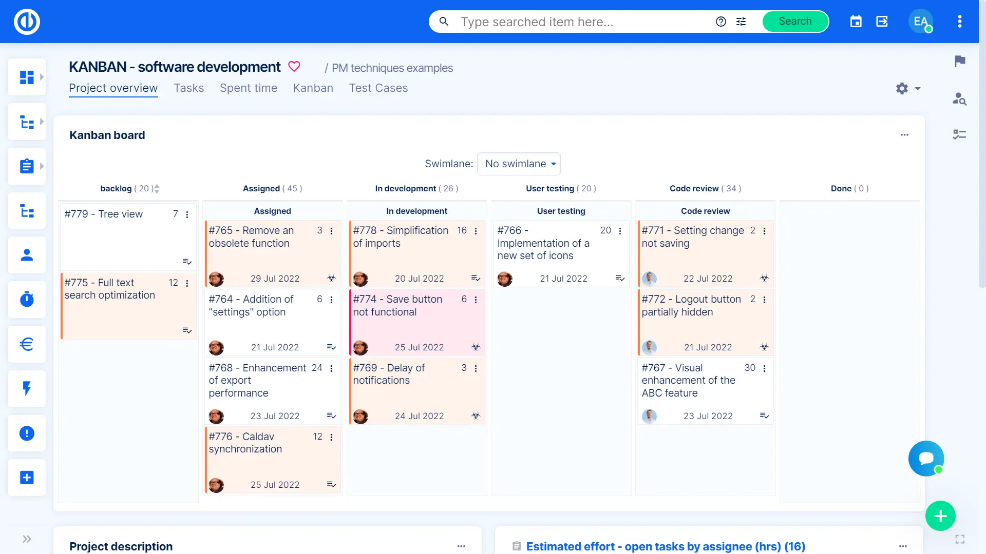This screenshot has height=554, width=986.
Task: Expand left sidebar with double chevron
Action: (27, 539)
